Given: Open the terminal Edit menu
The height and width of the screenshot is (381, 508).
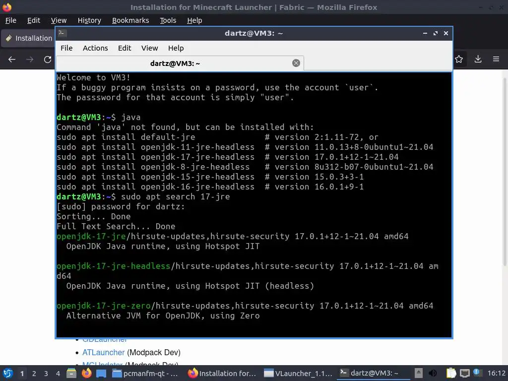Looking at the screenshot, I should coord(125,48).
